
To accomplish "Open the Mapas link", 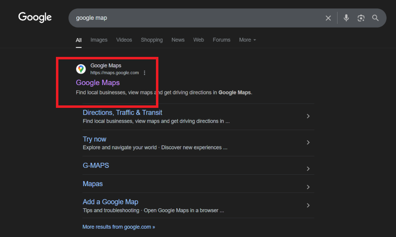I will tap(93, 184).
